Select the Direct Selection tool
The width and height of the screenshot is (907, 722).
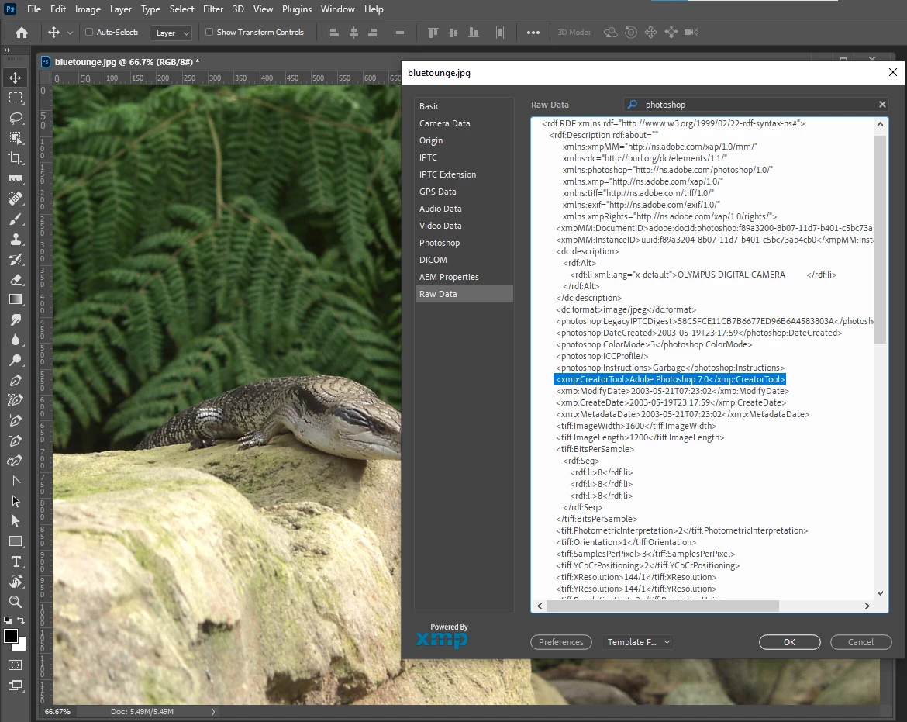coord(16,521)
